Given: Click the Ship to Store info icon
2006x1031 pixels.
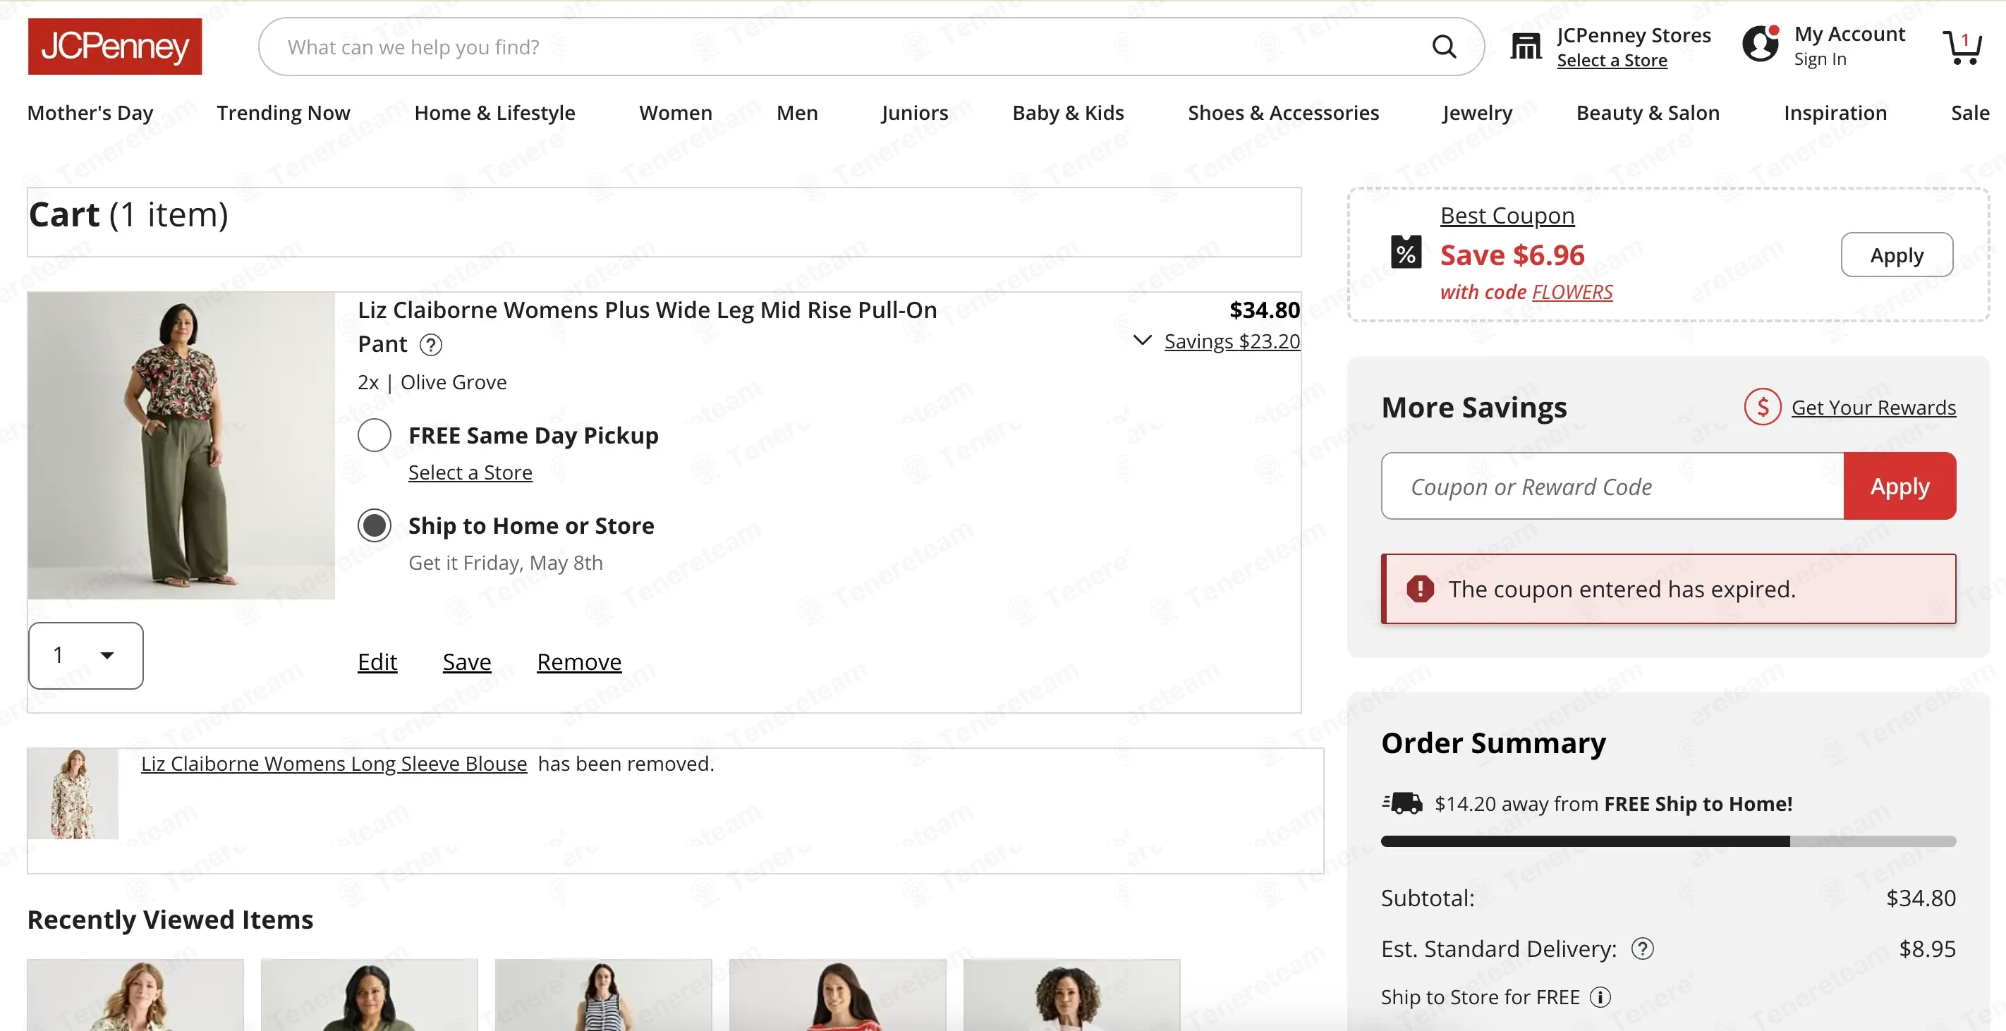Looking at the screenshot, I should 1600,996.
